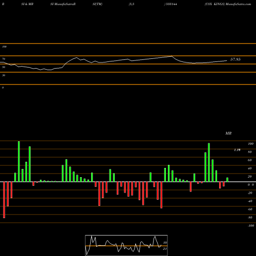This screenshot has width=256, height=256.
Task: Open the mini oscillator preview chart
Action: click(x=126, y=245)
